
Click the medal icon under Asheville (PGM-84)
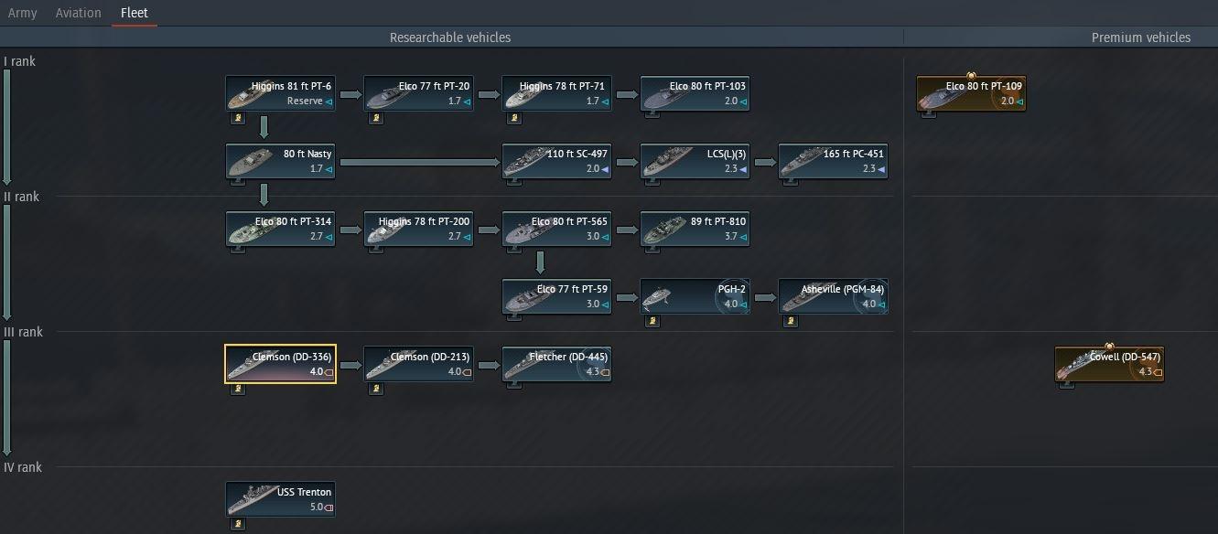(x=790, y=322)
